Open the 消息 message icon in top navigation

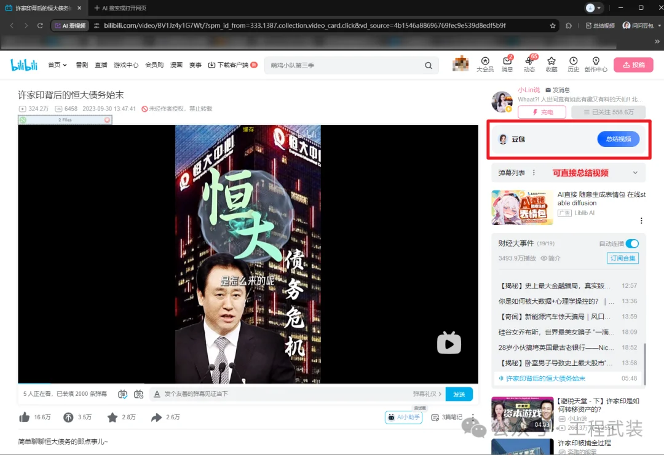(x=507, y=64)
